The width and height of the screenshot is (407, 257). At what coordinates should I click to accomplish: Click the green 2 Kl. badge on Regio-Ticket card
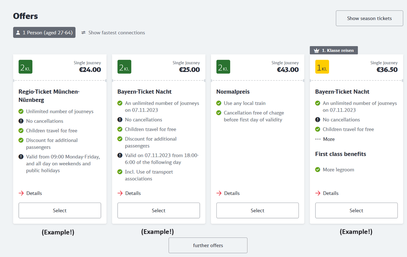(25, 67)
